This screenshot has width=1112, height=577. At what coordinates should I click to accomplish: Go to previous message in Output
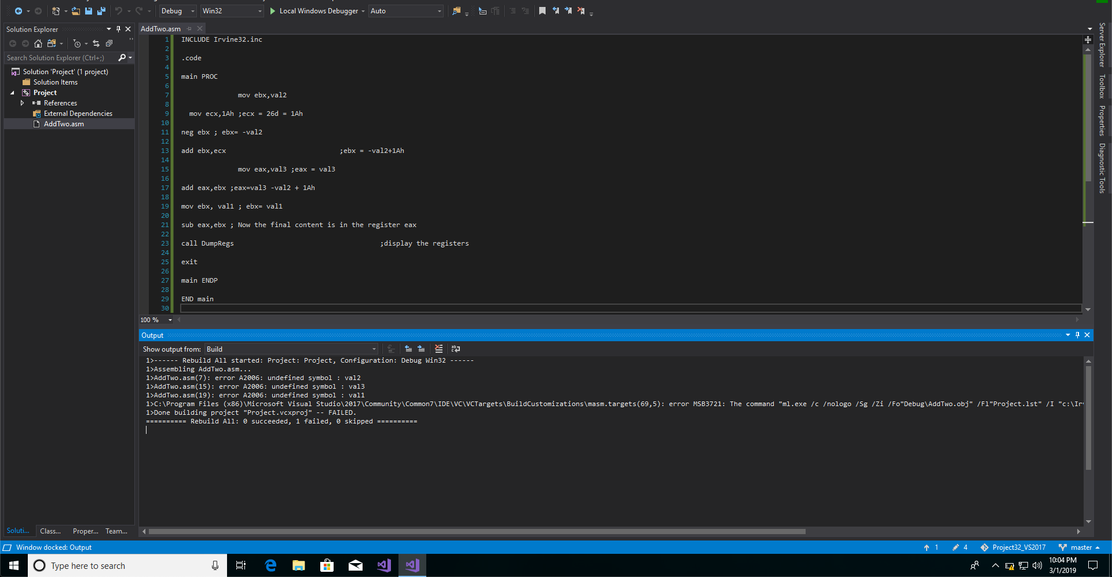pyautogui.click(x=408, y=349)
